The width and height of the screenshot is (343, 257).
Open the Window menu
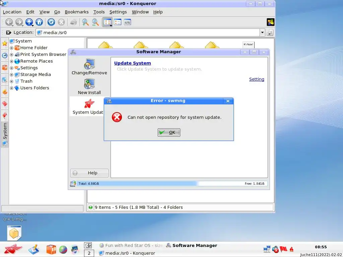[140, 12]
